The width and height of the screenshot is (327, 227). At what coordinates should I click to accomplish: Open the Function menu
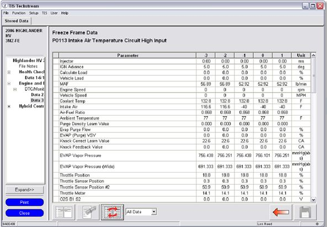(19, 13)
